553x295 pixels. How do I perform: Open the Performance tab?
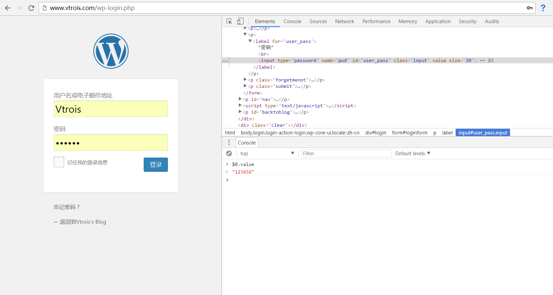click(376, 21)
